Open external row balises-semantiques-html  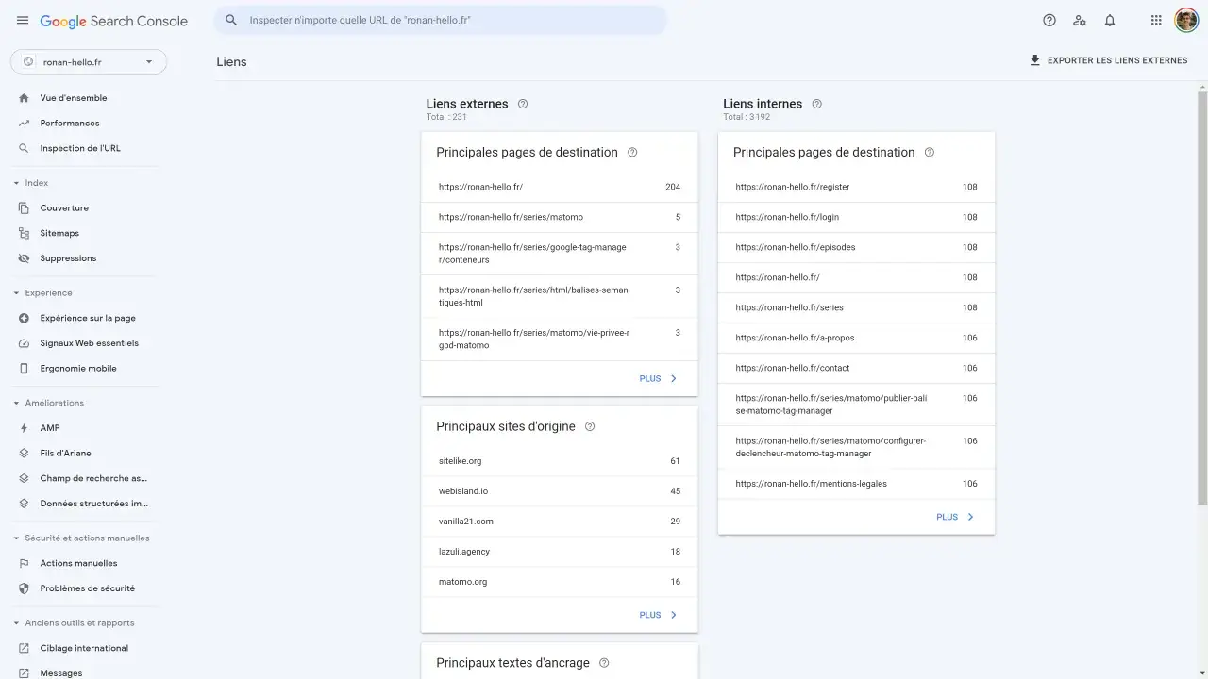560,296
